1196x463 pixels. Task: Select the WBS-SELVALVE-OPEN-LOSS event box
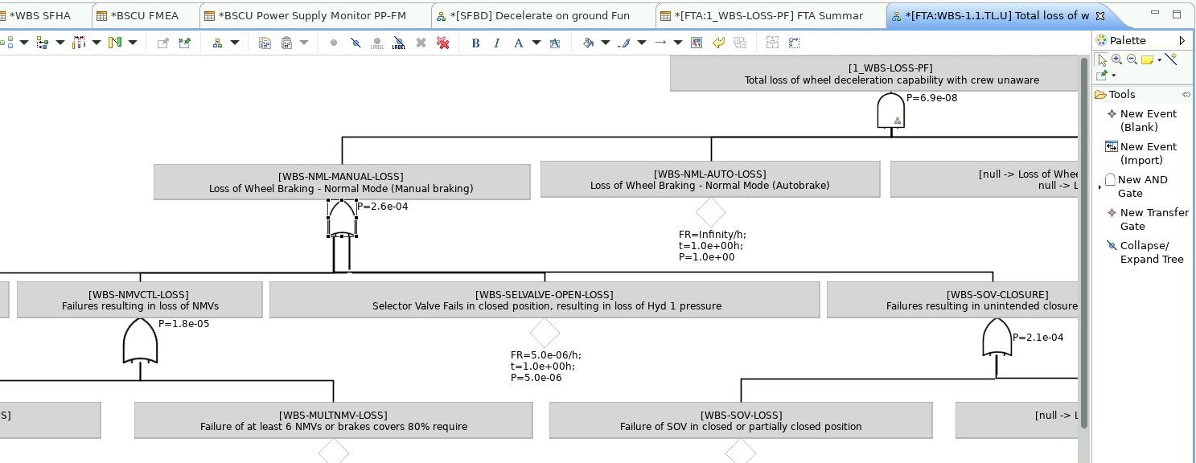coord(545,299)
